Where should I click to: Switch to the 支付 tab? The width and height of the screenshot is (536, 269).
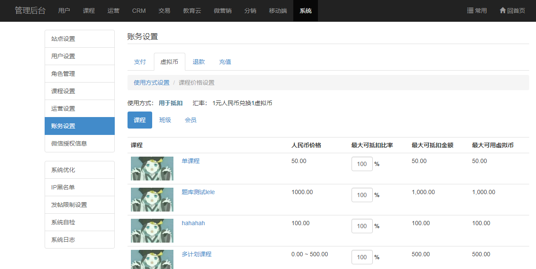tap(140, 62)
